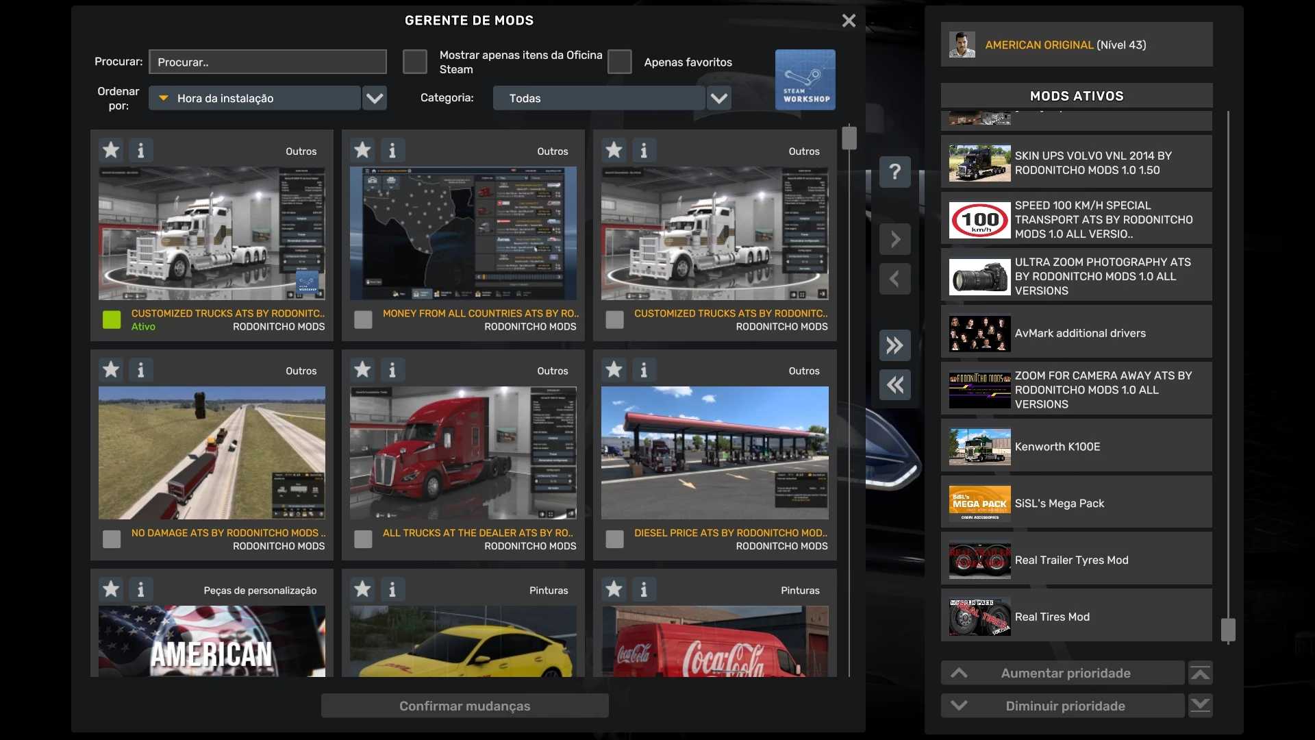The height and width of the screenshot is (740, 1315).
Task: Open the Steam Workshop icon
Action: pyautogui.click(x=805, y=79)
